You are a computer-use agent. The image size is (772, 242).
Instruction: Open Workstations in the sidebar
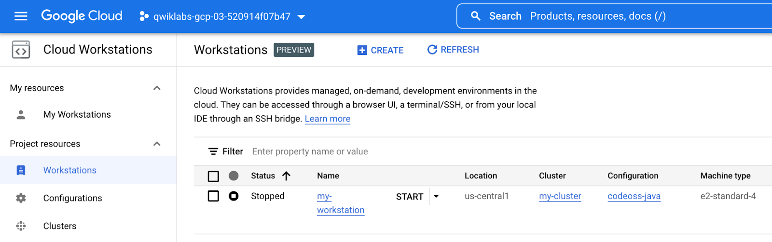70,170
